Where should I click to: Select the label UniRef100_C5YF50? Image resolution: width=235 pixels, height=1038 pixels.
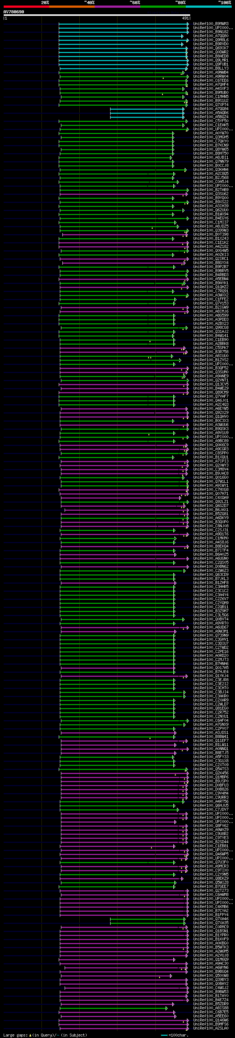(210, 121)
